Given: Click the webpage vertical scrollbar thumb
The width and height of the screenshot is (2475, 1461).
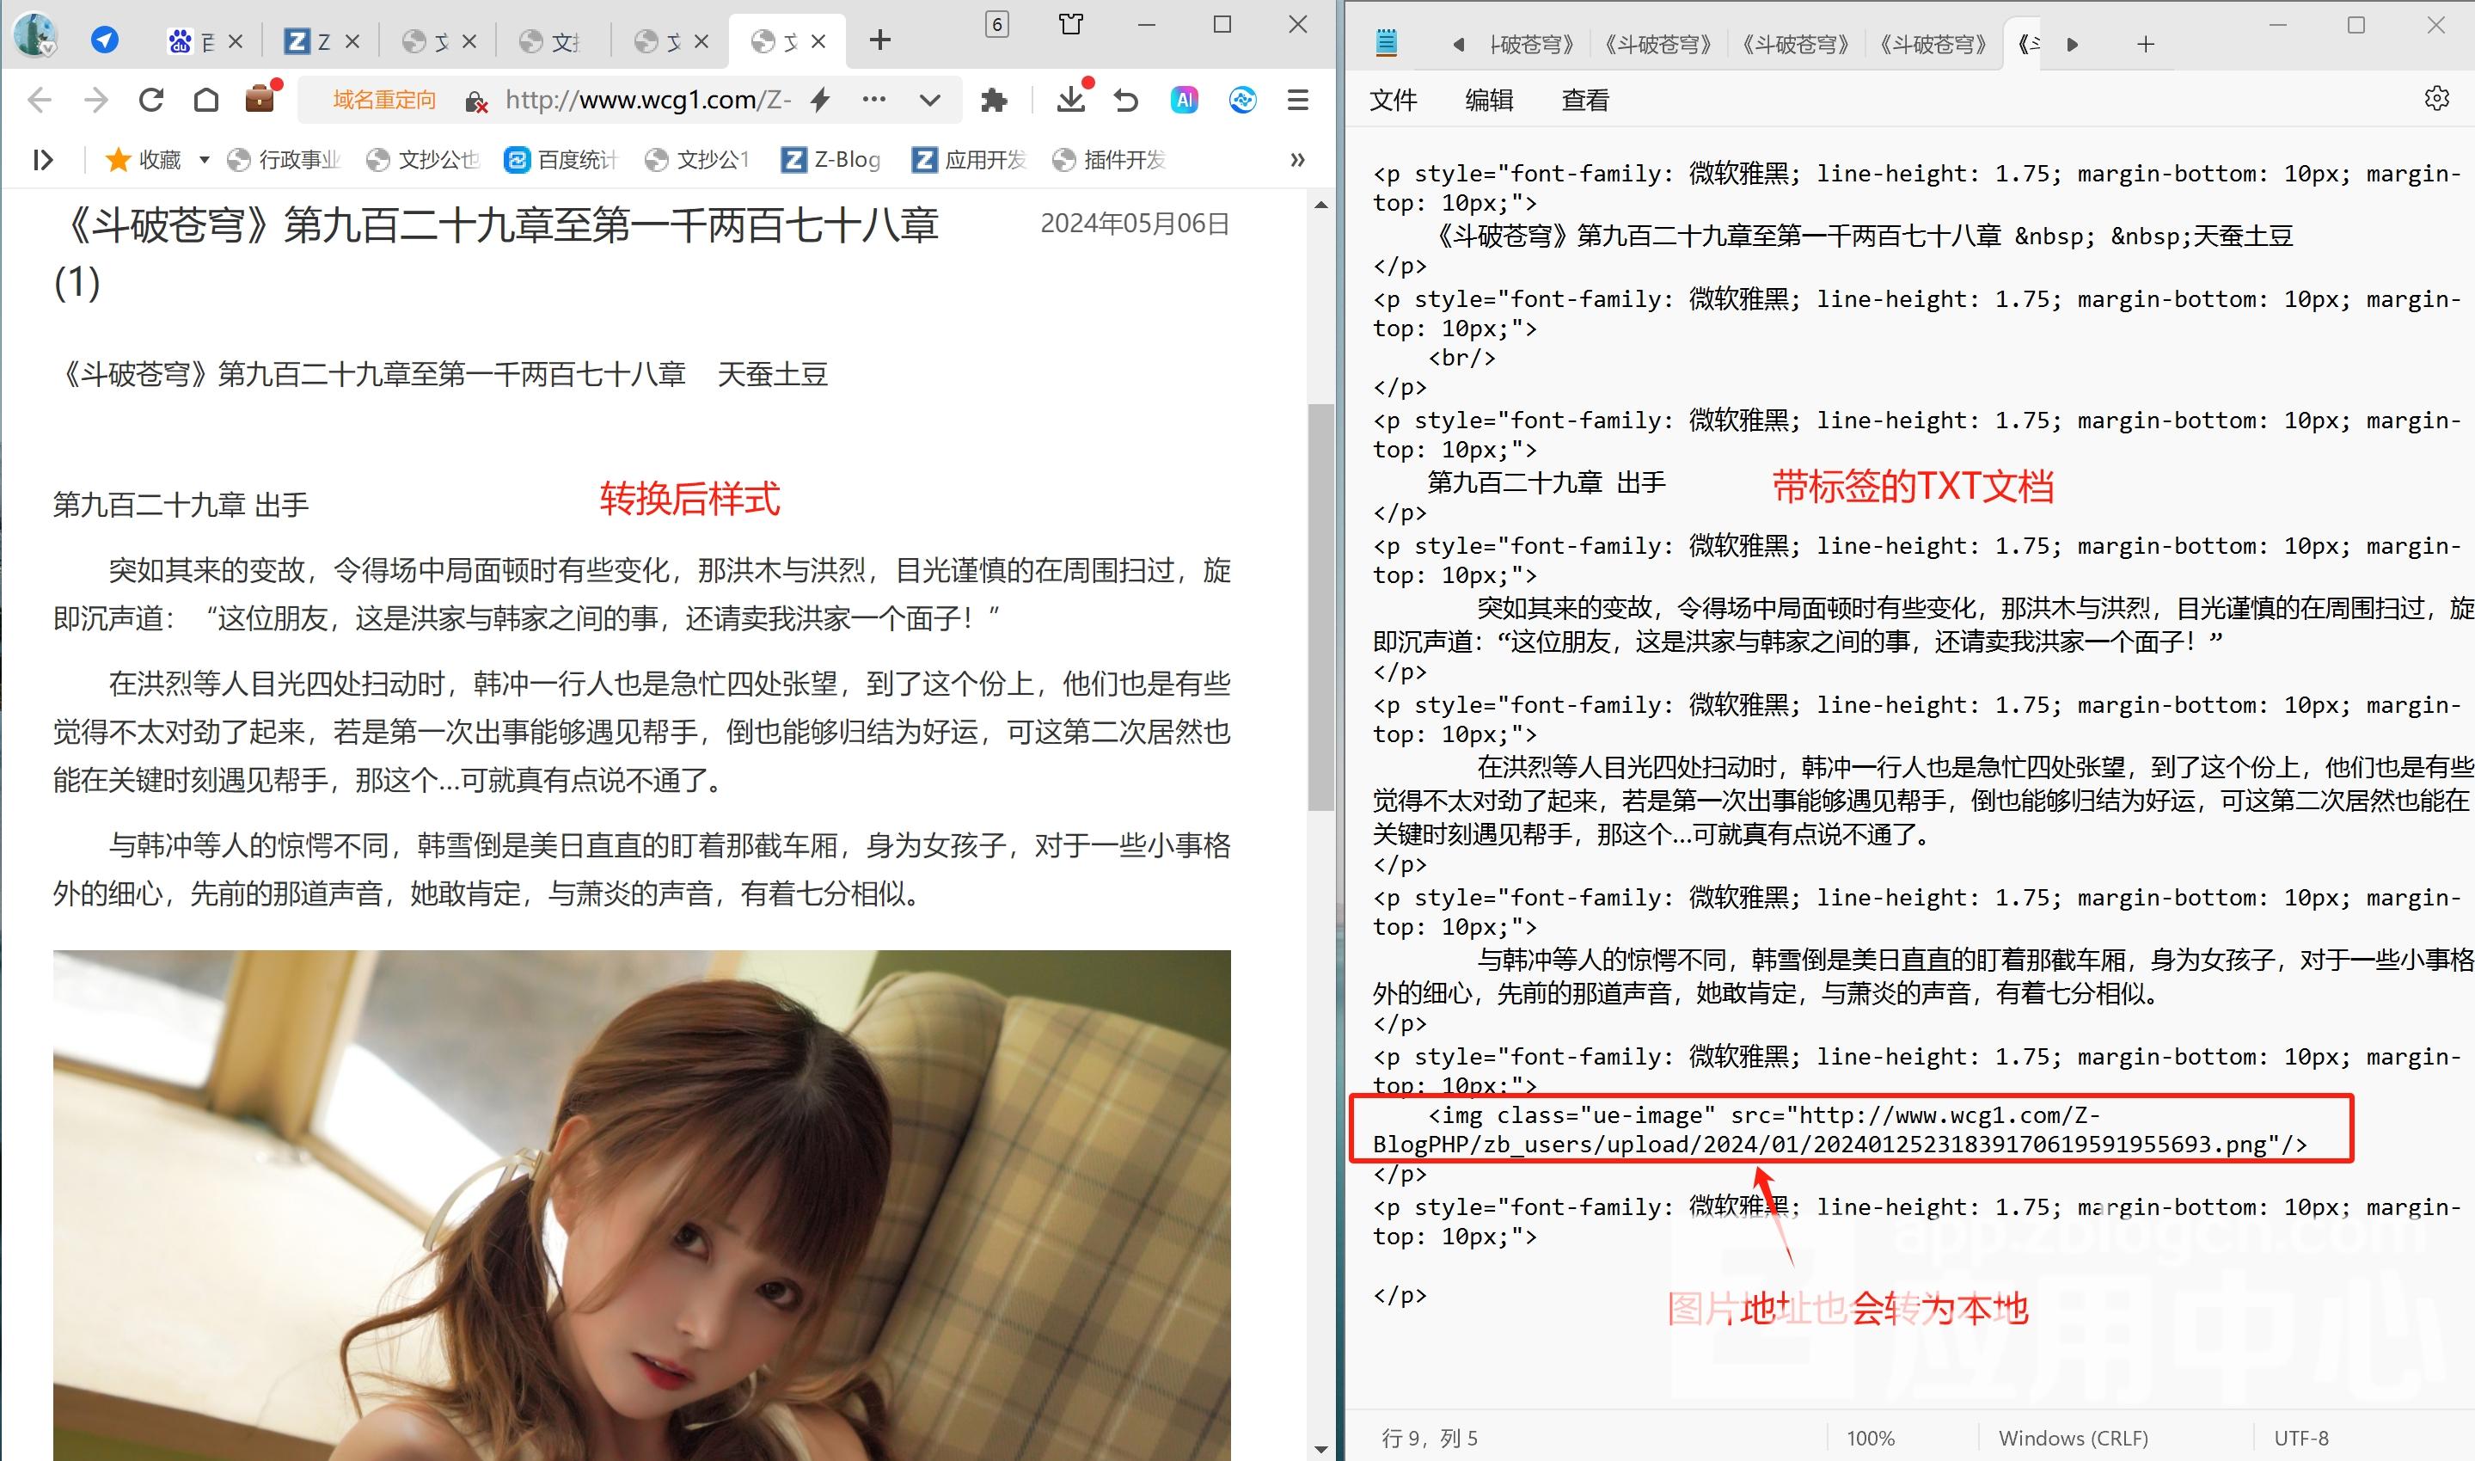Looking at the screenshot, I should [x=1320, y=606].
